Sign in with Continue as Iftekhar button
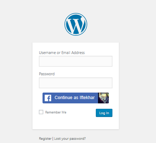Screen dimensions: 156x143 pos(76,98)
